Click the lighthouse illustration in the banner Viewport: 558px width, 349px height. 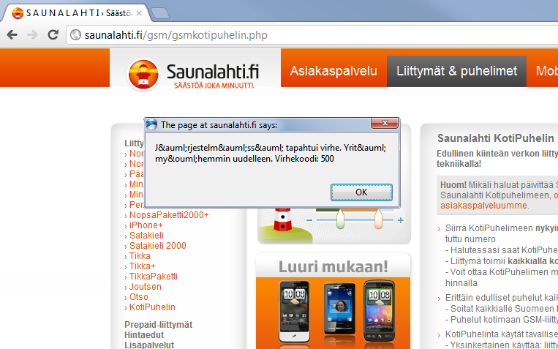[283, 220]
